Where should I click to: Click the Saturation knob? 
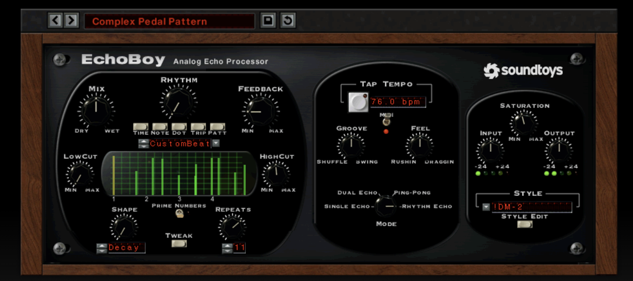click(524, 123)
